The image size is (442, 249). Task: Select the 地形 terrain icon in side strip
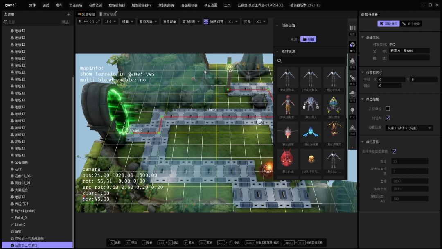(x=352, y=29)
